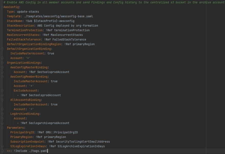
Task: Click the awsconfig-base.yaml template path
Action: [58, 16]
